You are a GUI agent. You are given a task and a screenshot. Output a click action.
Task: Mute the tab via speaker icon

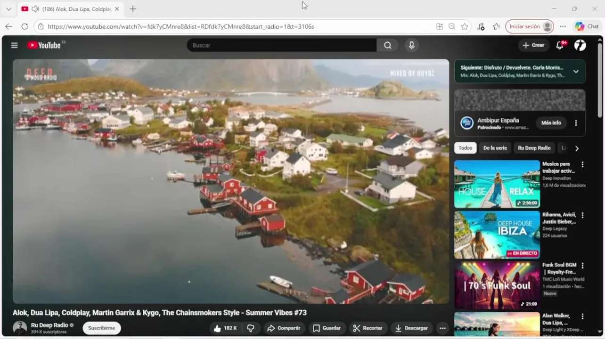coord(35,9)
